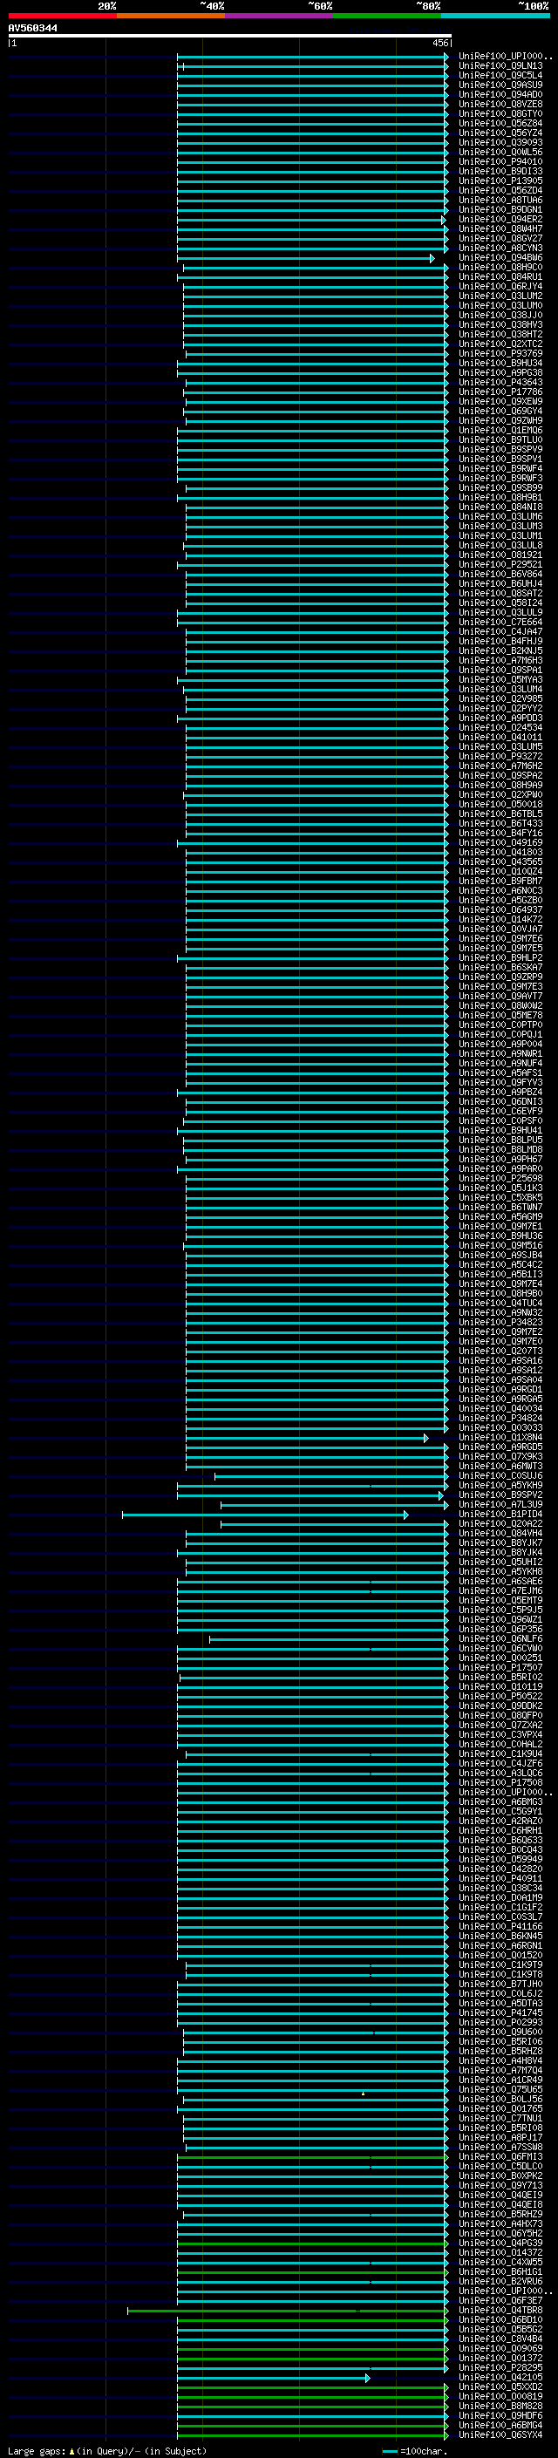558x2458 pixels.
Task: Select the UniRef100_P93272 label
Action: pyautogui.click(x=500, y=757)
